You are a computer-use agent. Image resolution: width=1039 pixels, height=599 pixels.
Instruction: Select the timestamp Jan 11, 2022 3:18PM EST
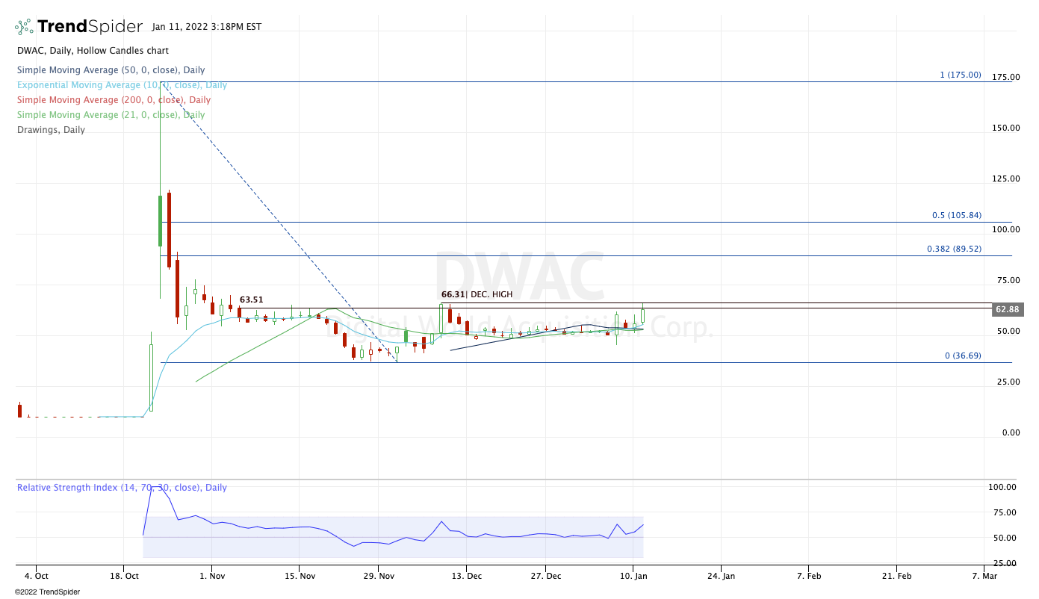pos(206,27)
